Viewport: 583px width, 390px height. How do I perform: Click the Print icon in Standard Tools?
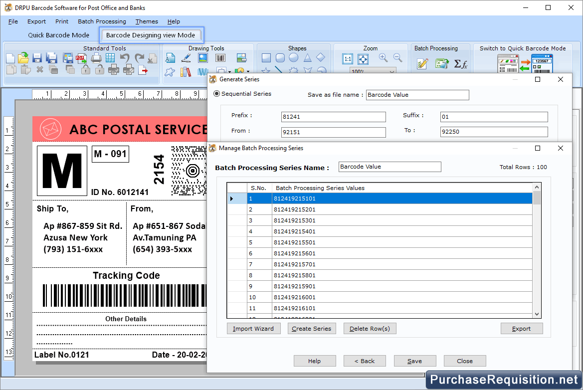(x=96, y=58)
